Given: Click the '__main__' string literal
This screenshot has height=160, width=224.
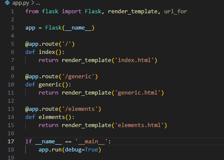Looking at the screenshot, I should click(x=91, y=142).
